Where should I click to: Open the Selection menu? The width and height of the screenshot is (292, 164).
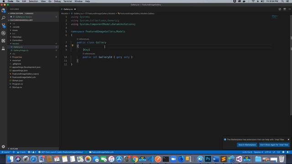pyautogui.click(x=33, y=1)
